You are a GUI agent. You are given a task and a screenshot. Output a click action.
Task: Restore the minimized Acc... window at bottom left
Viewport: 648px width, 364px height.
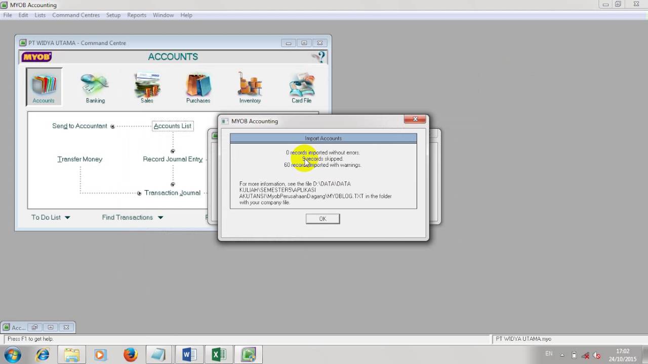[35, 327]
